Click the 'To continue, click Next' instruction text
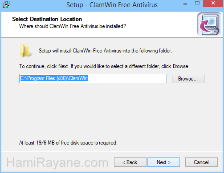224x173 pixels. point(104,66)
